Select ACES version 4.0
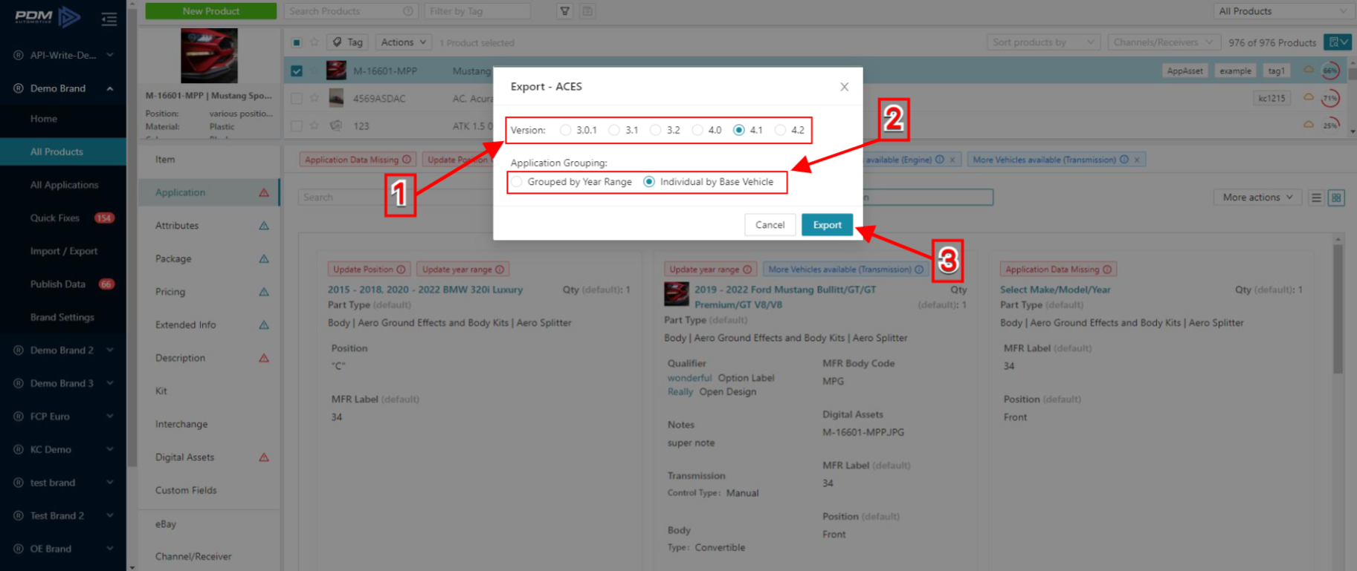The height and width of the screenshot is (571, 1357). pyautogui.click(x=697, y=130)
